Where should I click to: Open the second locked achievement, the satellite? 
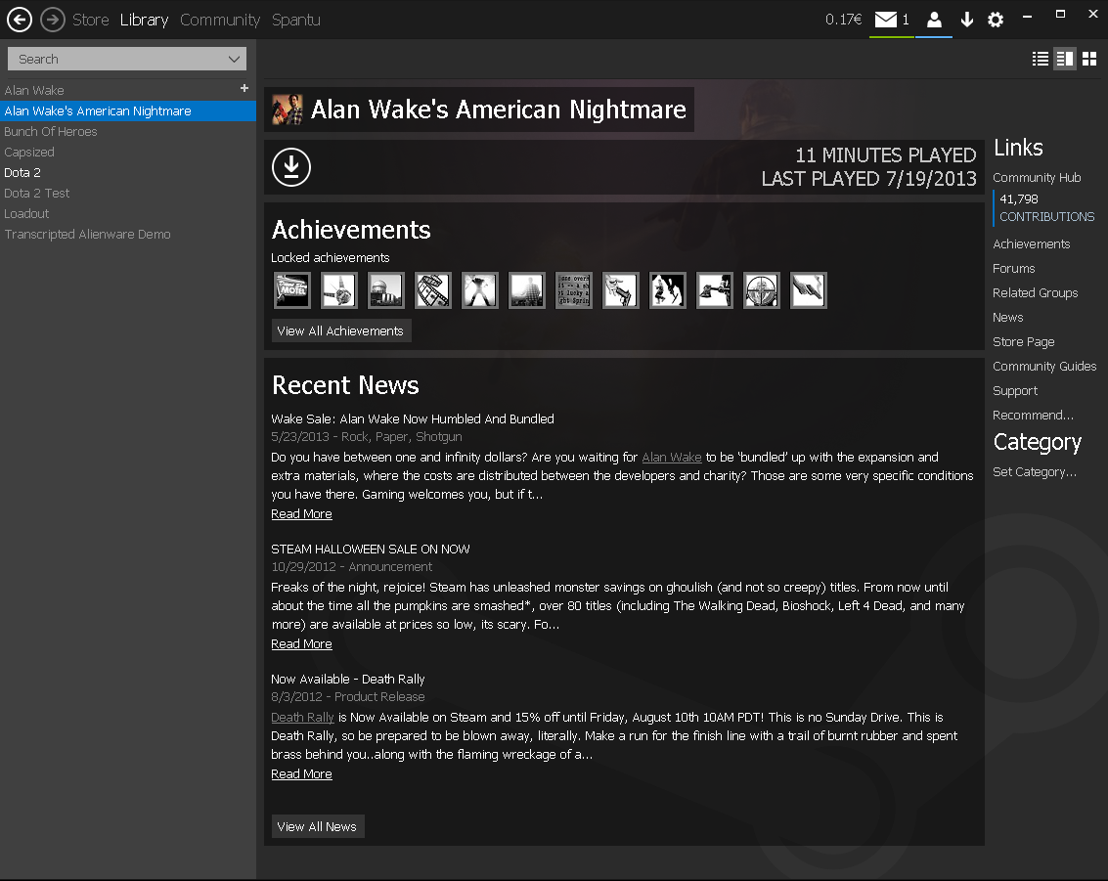[339, 289]
